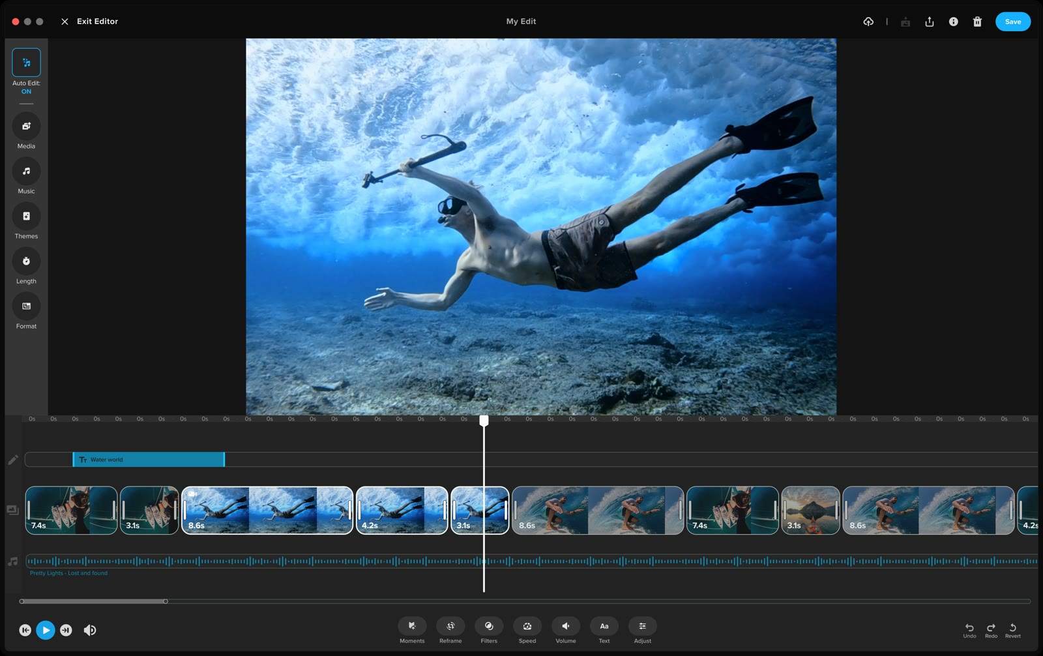Click the Redo button
This screenshot has height=656, width=1043.
pyautogui.click(x=991, y=630)
